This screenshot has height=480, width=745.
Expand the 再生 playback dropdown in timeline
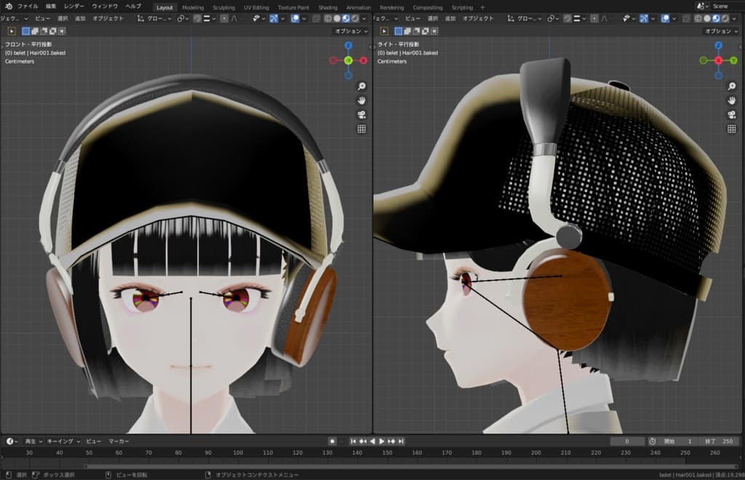click(33, 441)
